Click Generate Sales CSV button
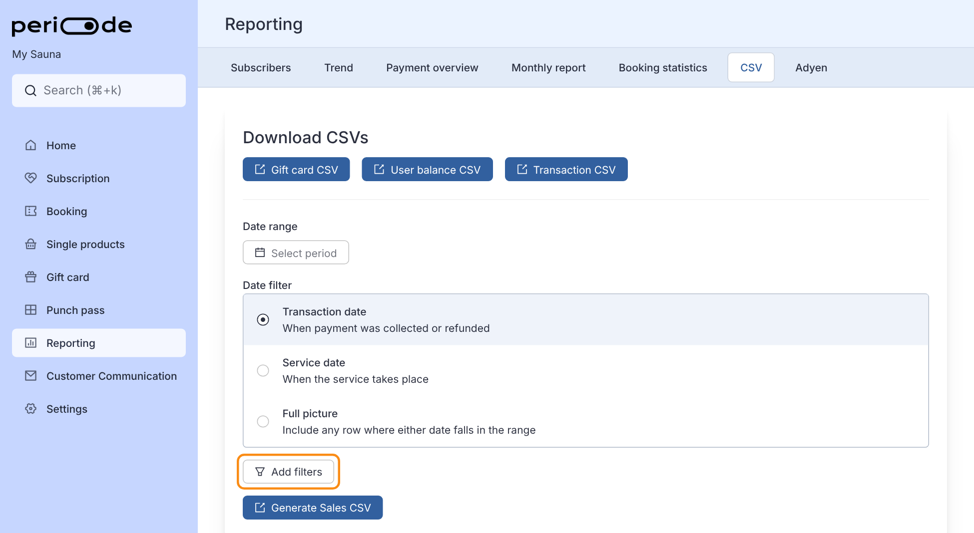 pos(313,508)
